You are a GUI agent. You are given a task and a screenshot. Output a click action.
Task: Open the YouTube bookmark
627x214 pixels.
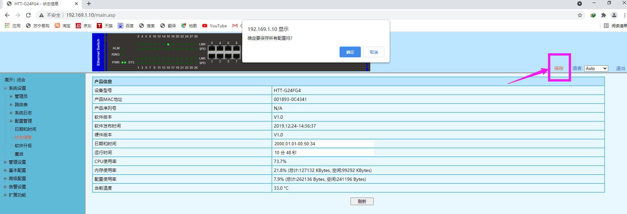coord(215,26)
